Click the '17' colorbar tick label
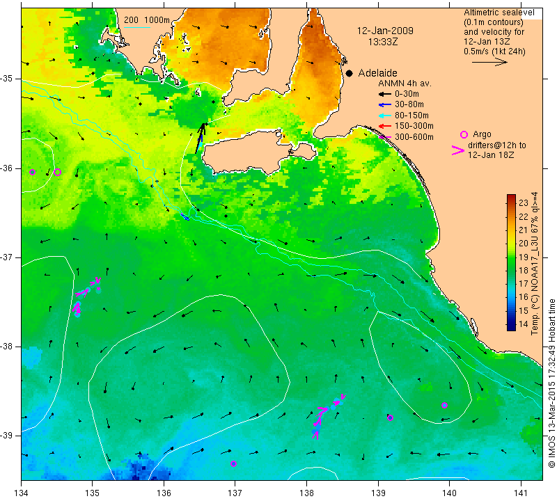 pos(524,284)
